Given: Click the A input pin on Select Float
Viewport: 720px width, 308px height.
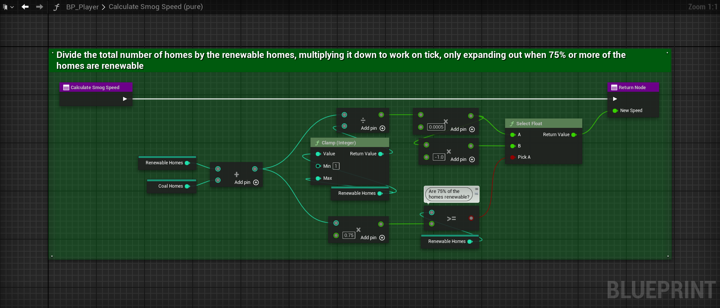Looking at the screenshot, I should [x=513, y=135].
